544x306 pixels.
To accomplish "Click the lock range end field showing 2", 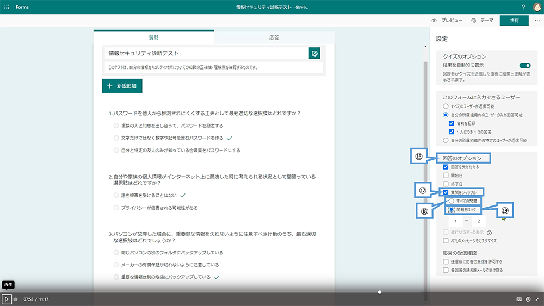I will (x=479, y=221).
